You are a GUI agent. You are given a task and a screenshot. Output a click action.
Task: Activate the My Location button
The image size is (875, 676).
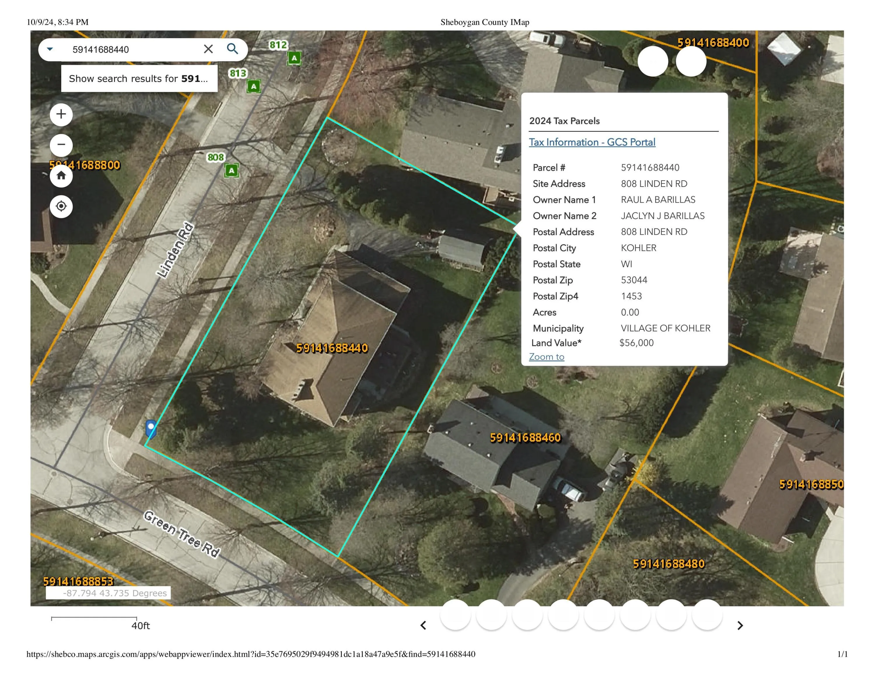click(x=61, y=206)
